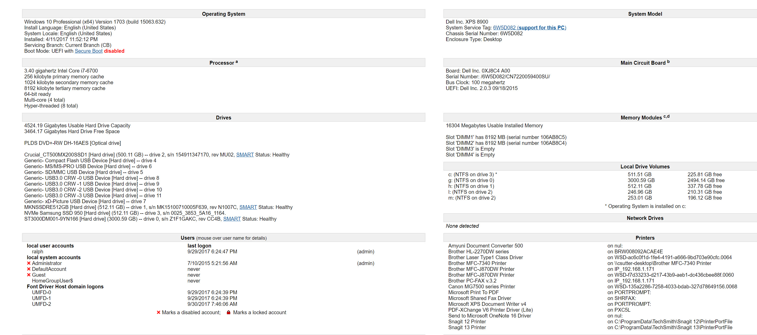Click the red X beside DefaultAccount
Screen dimensions: 757x335
point(29,269)
